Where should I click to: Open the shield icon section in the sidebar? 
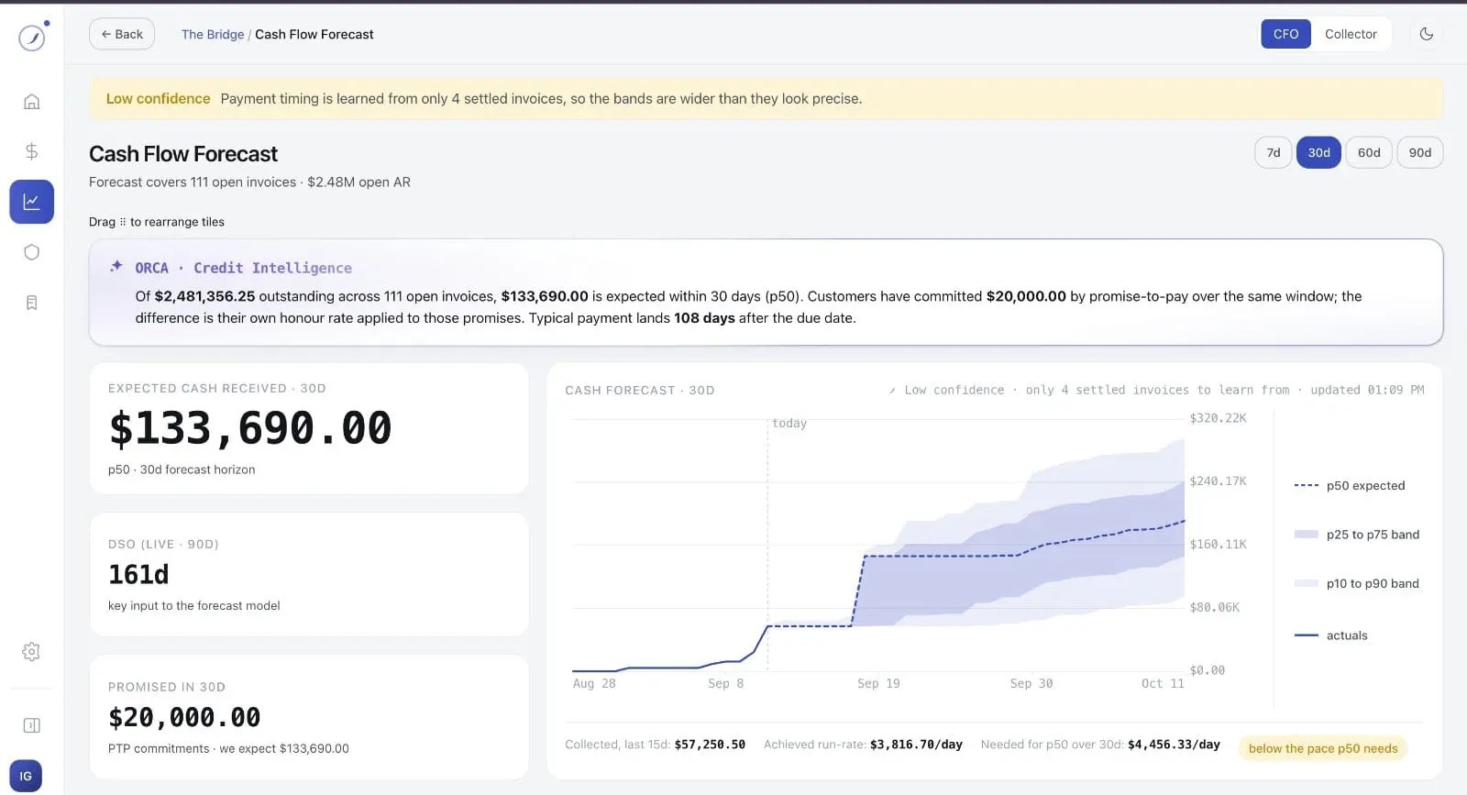pos(31,252)
